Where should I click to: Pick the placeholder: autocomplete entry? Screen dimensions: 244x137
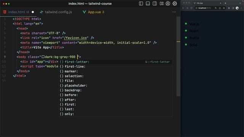[116, 85]
